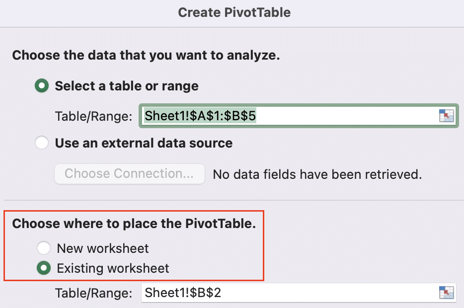Focus the destination field containing Sheet1!$B$2
Screen dimensions: 464x308
(299, 293)
